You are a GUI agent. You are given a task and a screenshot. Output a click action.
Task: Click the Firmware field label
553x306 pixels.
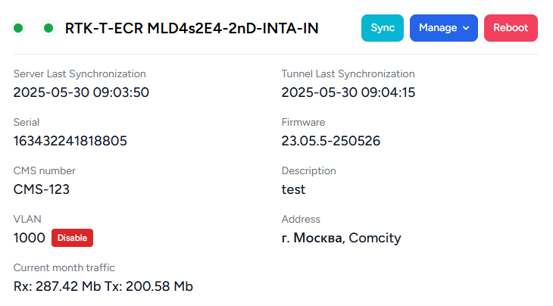point(303,123)
